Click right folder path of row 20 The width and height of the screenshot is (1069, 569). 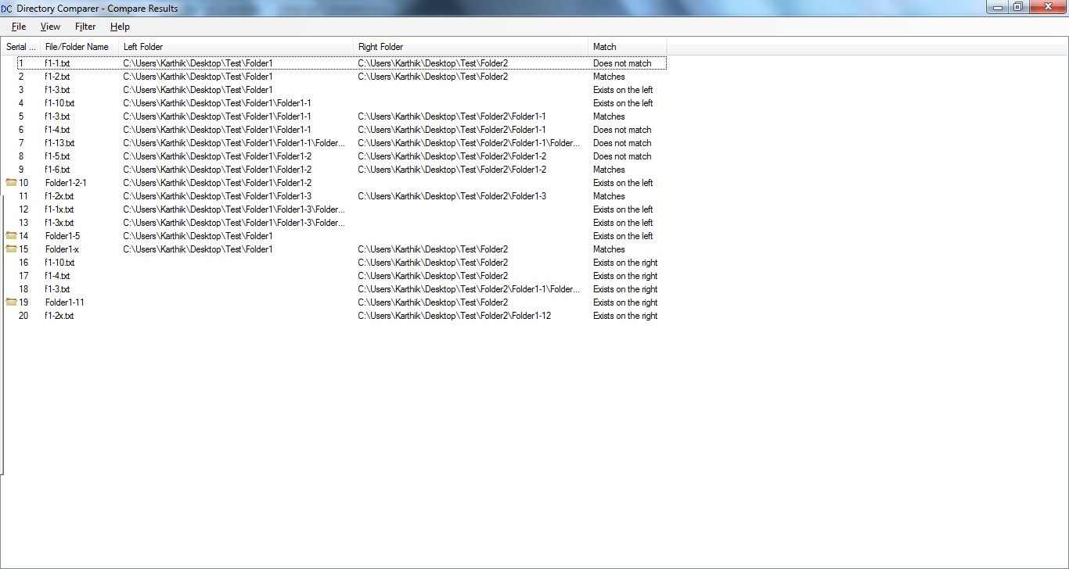click(455, 316)
